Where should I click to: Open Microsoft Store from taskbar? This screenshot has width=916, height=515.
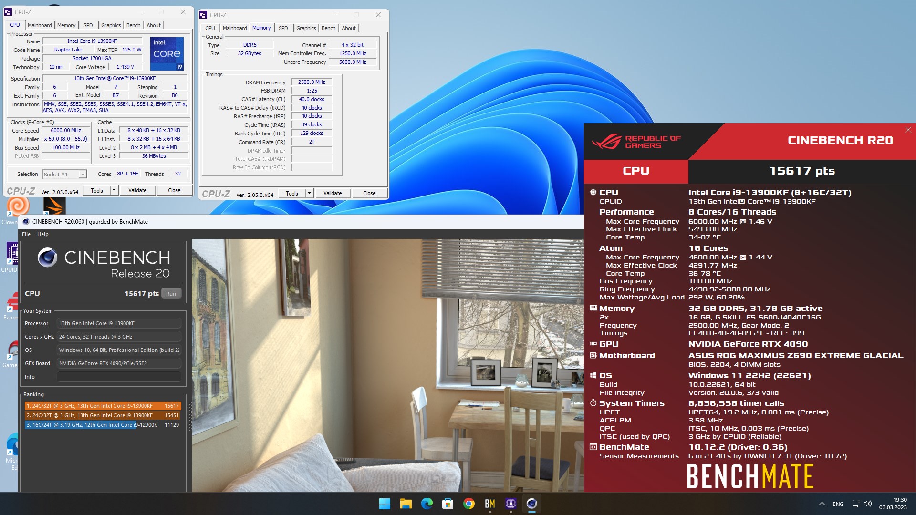[x=448, y=504]
